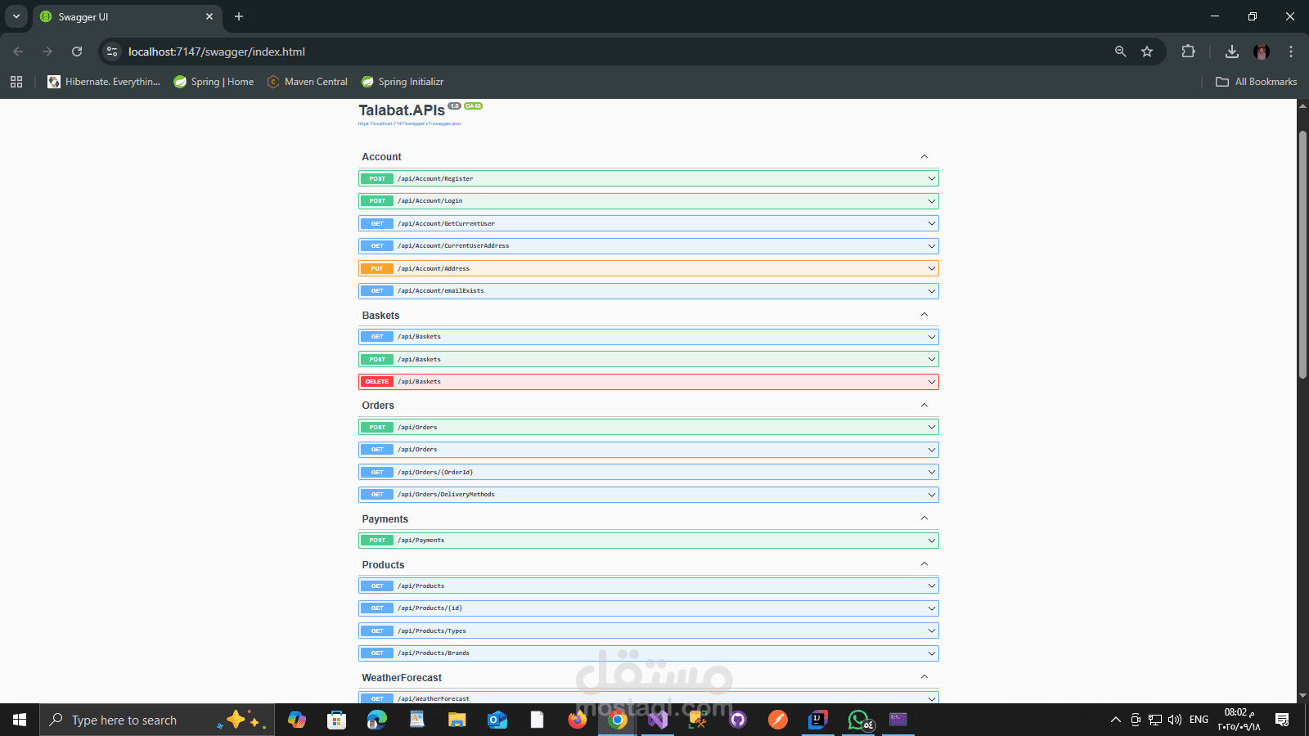Open GitHub Desktop from taskbar
1309x736 pixels.
tap(738, 720)
